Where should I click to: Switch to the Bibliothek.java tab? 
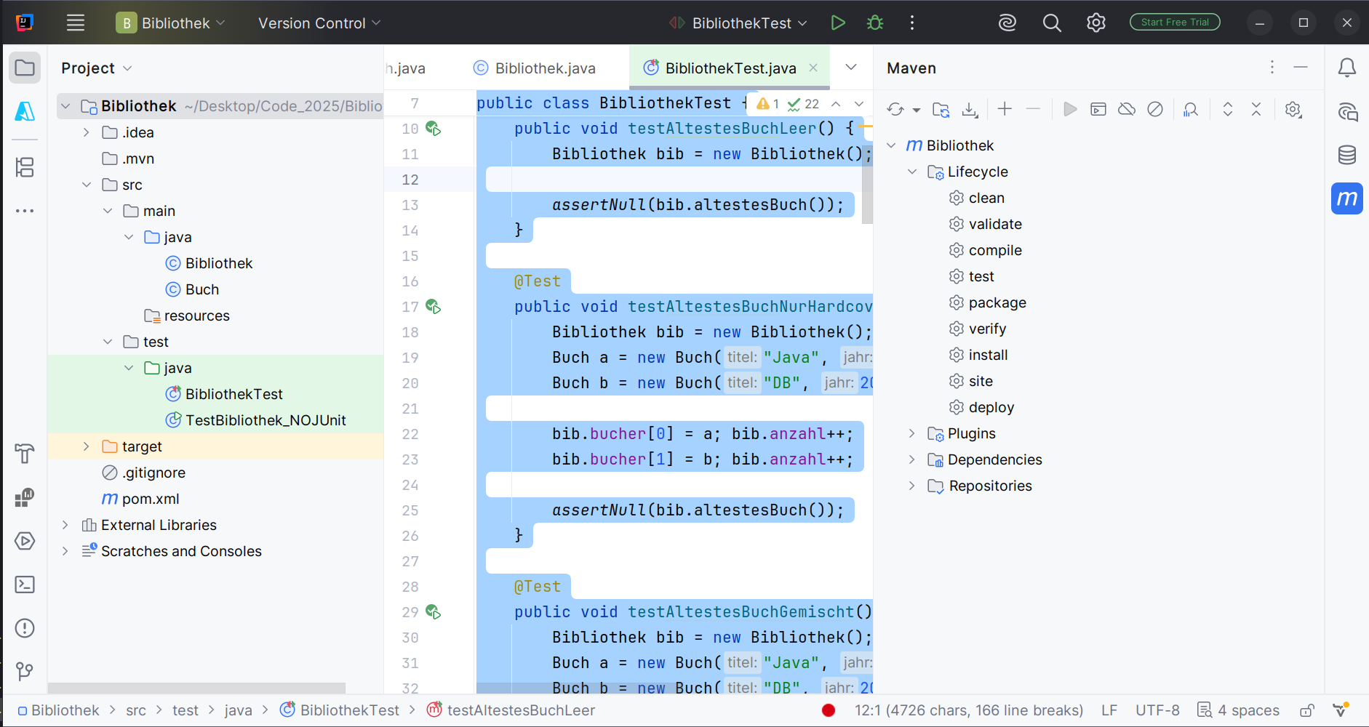point(544,68)
